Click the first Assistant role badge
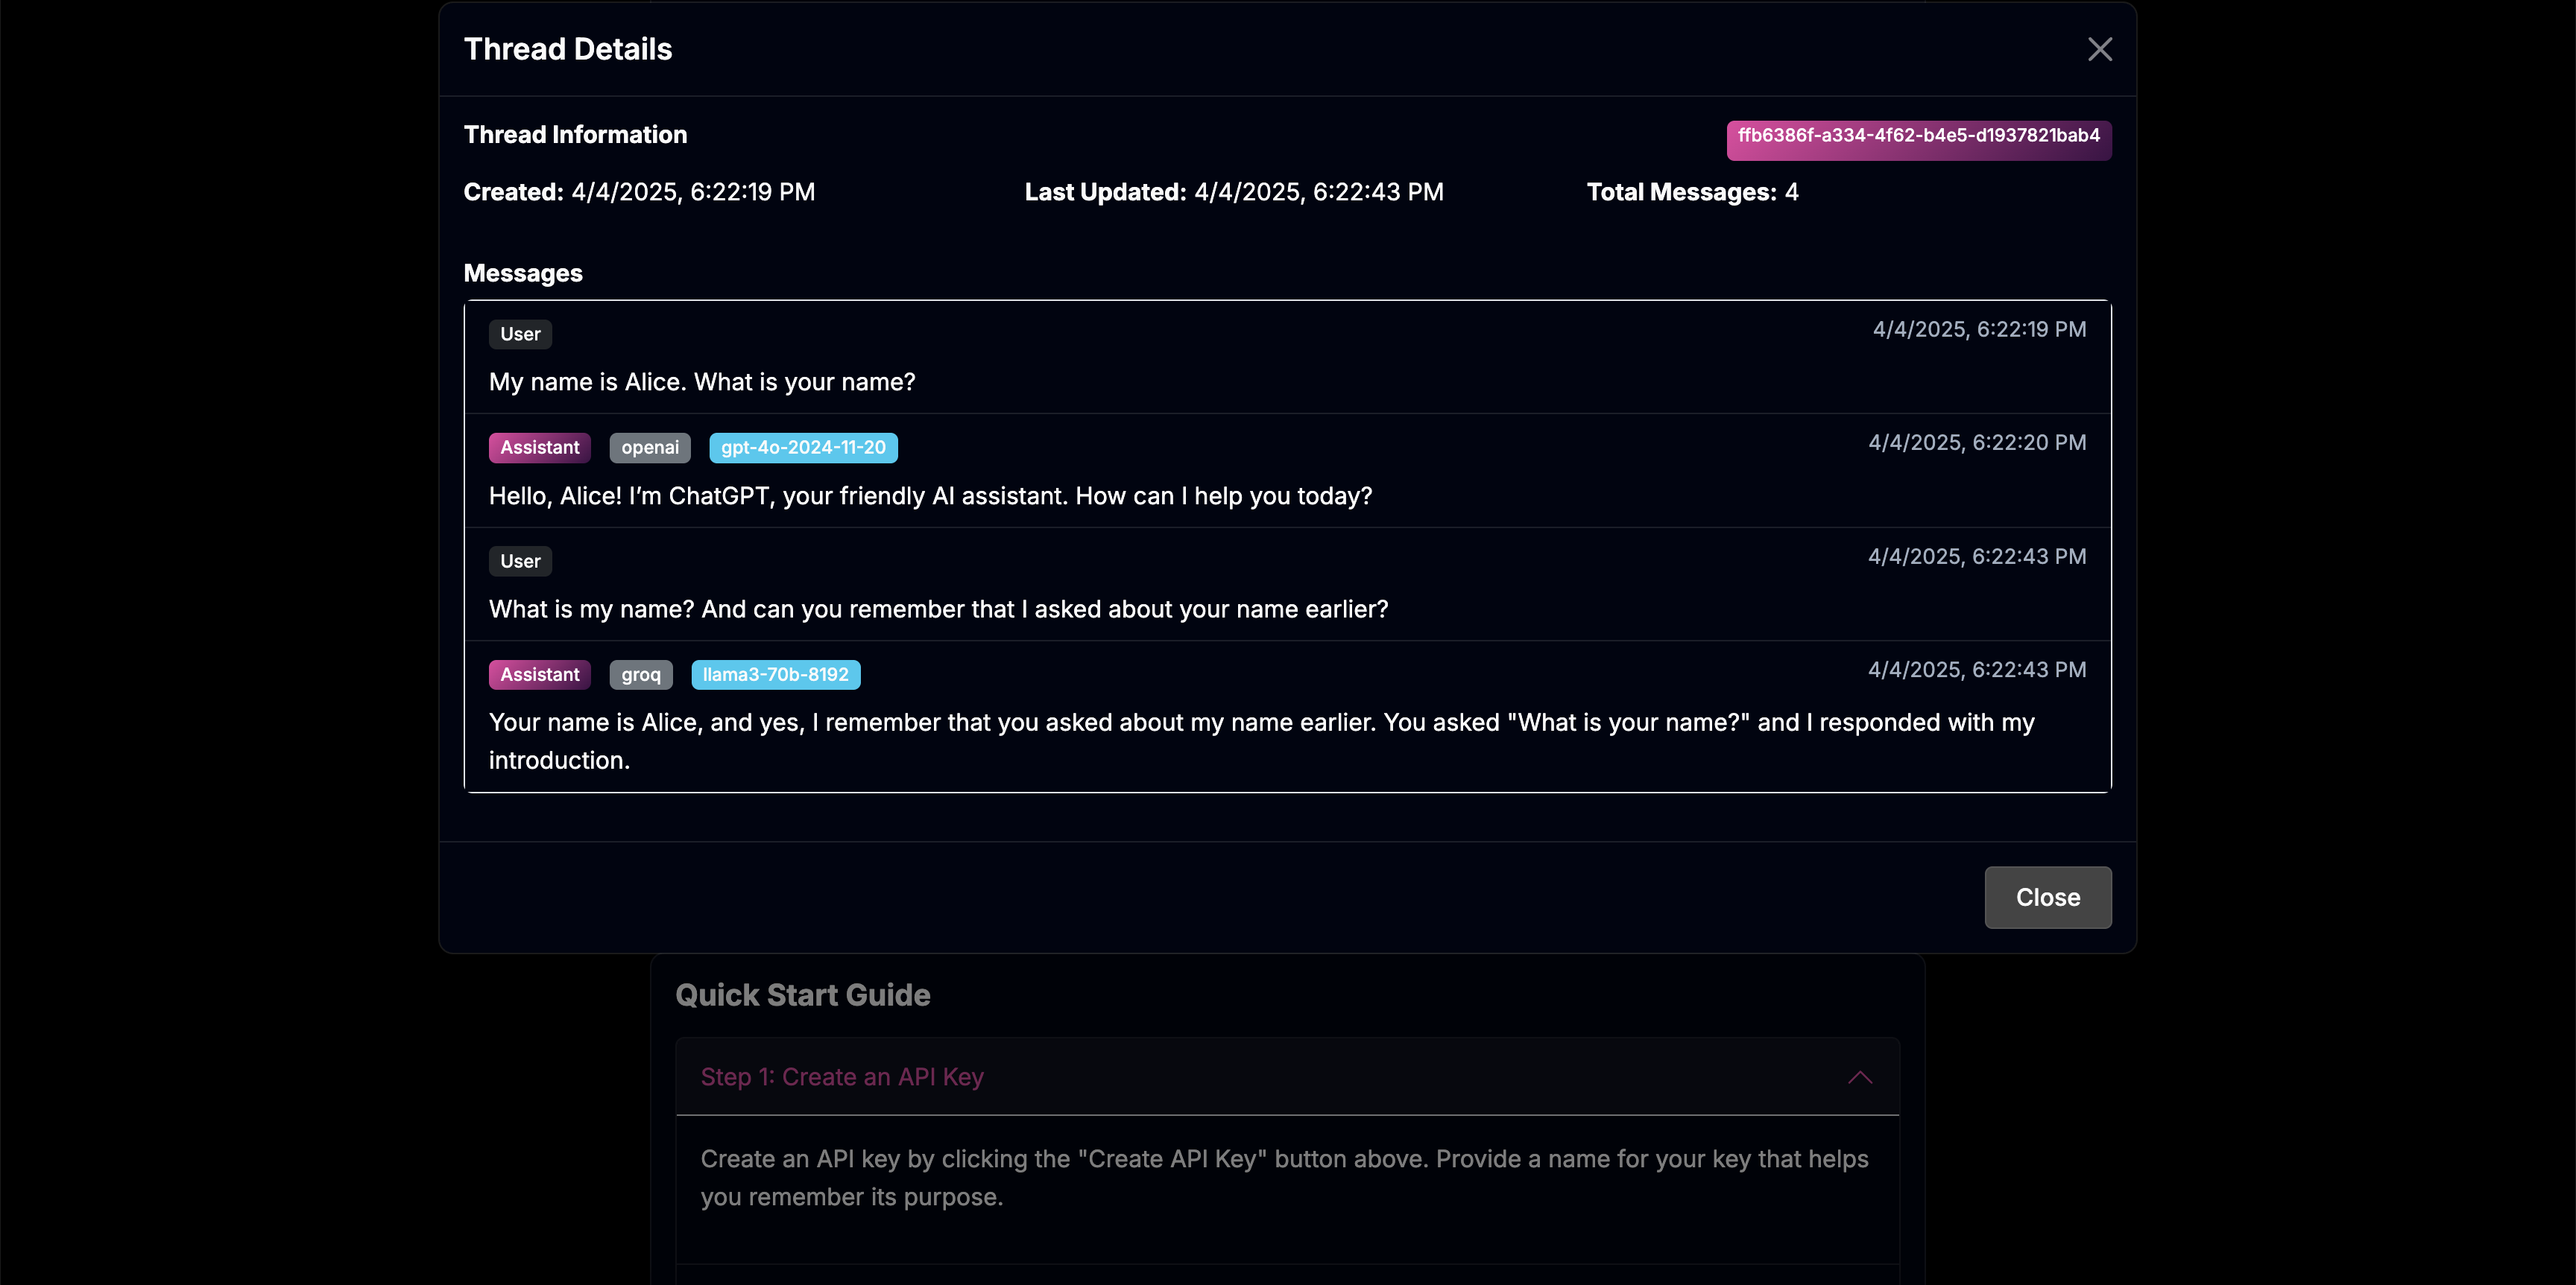 tap(539, 448)
